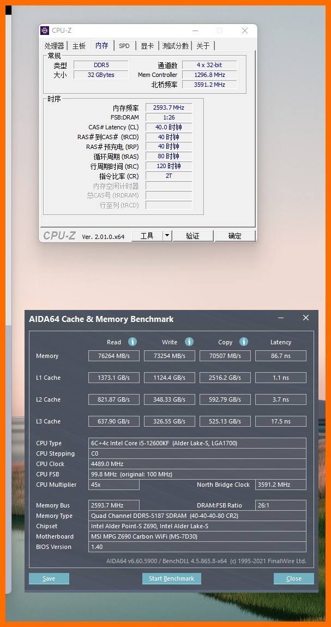
Task: Click BIOS Version 1.40 field
Action: coord(197,547)
